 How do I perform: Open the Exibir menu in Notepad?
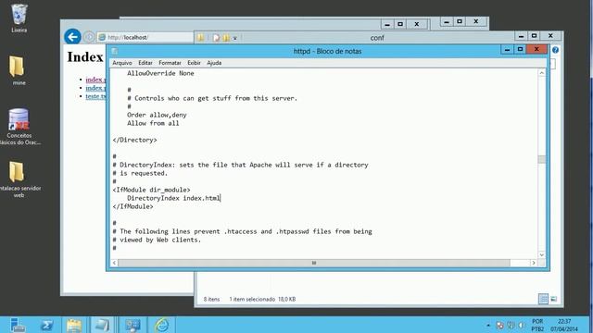pyautogui.click(x=194, y=63)
